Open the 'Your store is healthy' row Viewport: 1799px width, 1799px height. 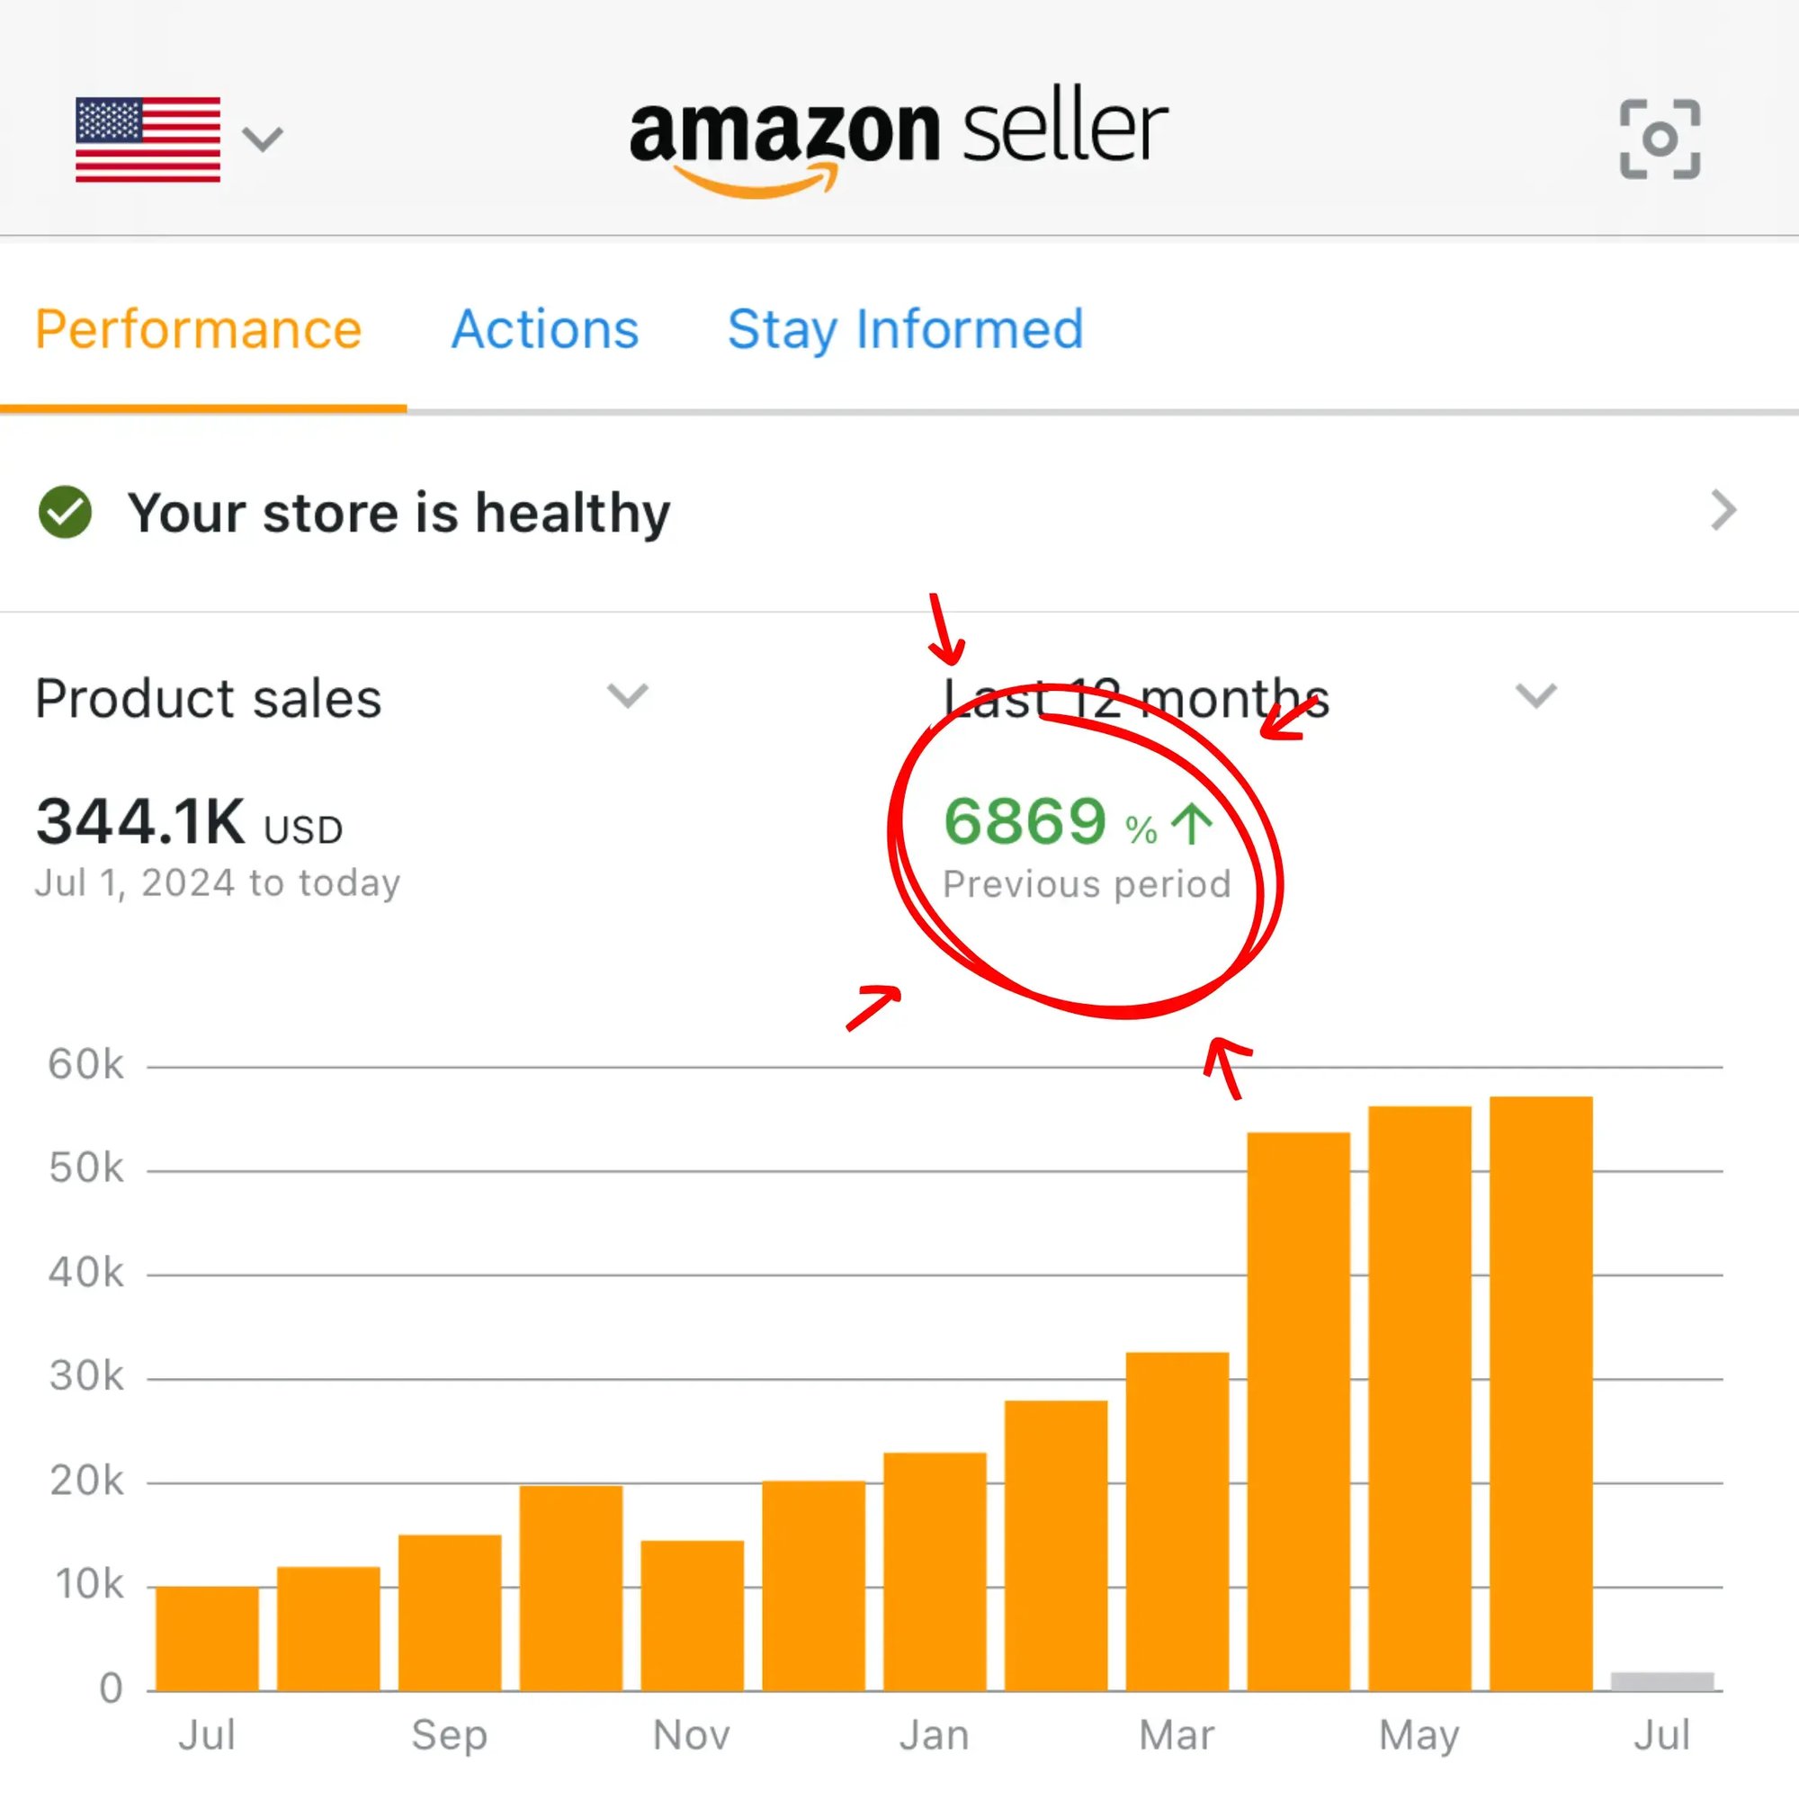[x=398, y=513]
